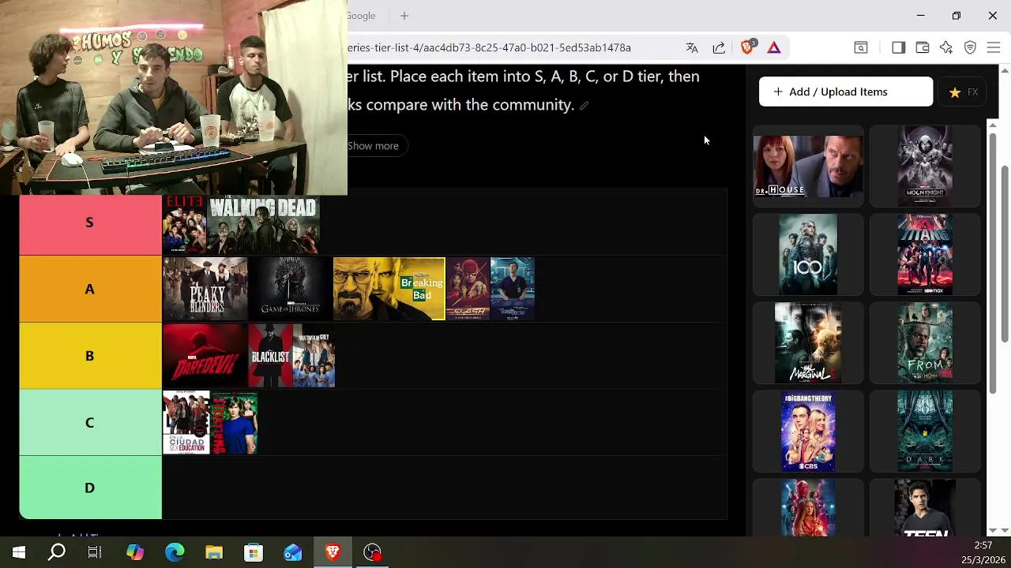Select the Smallville poster in C tier
Viewport: 1011px width, 568px height.
[x=235, y=422]
